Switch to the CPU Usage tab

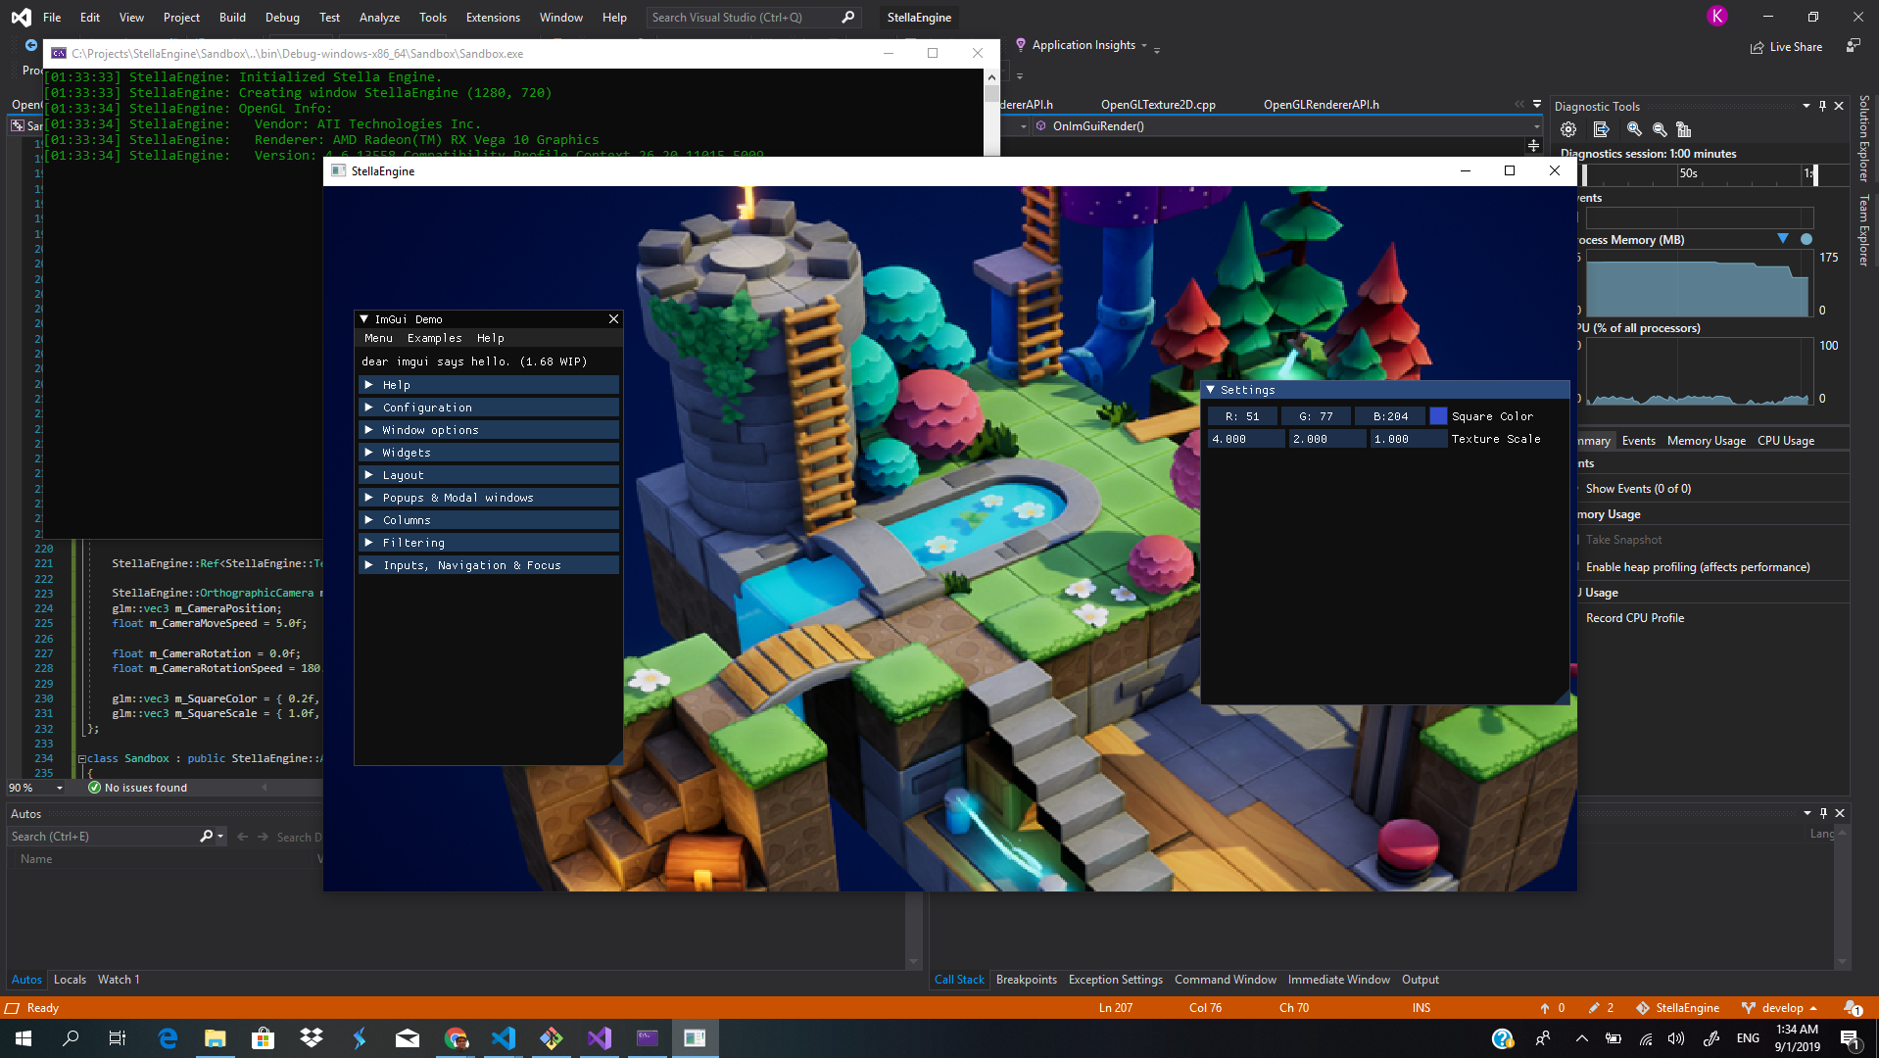[1785, 441]
